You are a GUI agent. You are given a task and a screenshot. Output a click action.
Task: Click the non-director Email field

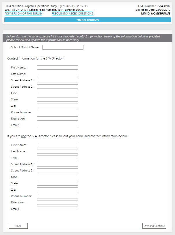click(57, 209)
